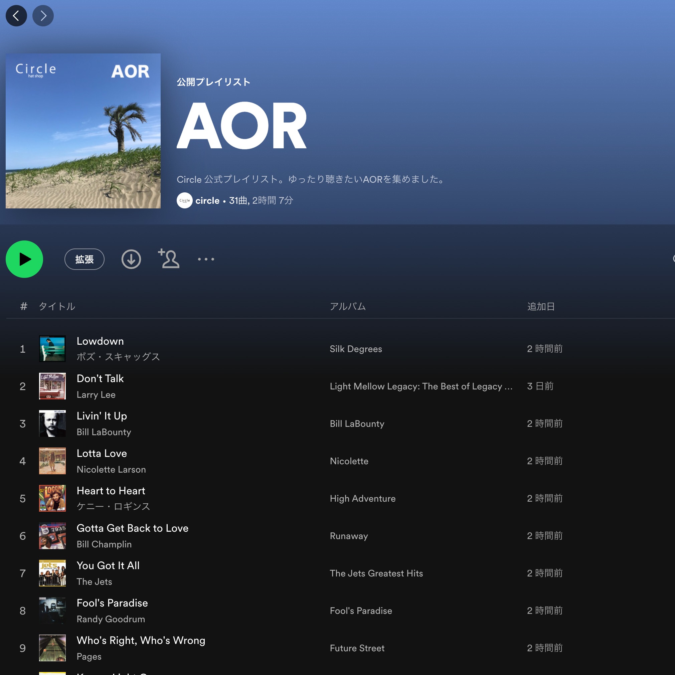
Task: Click track number 9 in the list
Action: [x=23, y=648]
